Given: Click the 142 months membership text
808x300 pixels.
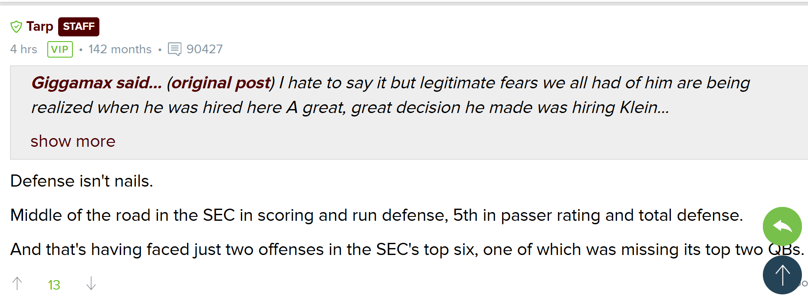Looking at the screenshot, I should coord(120,49).
